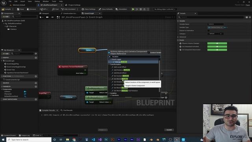Click Add button in My Blueprint panel

6,54
